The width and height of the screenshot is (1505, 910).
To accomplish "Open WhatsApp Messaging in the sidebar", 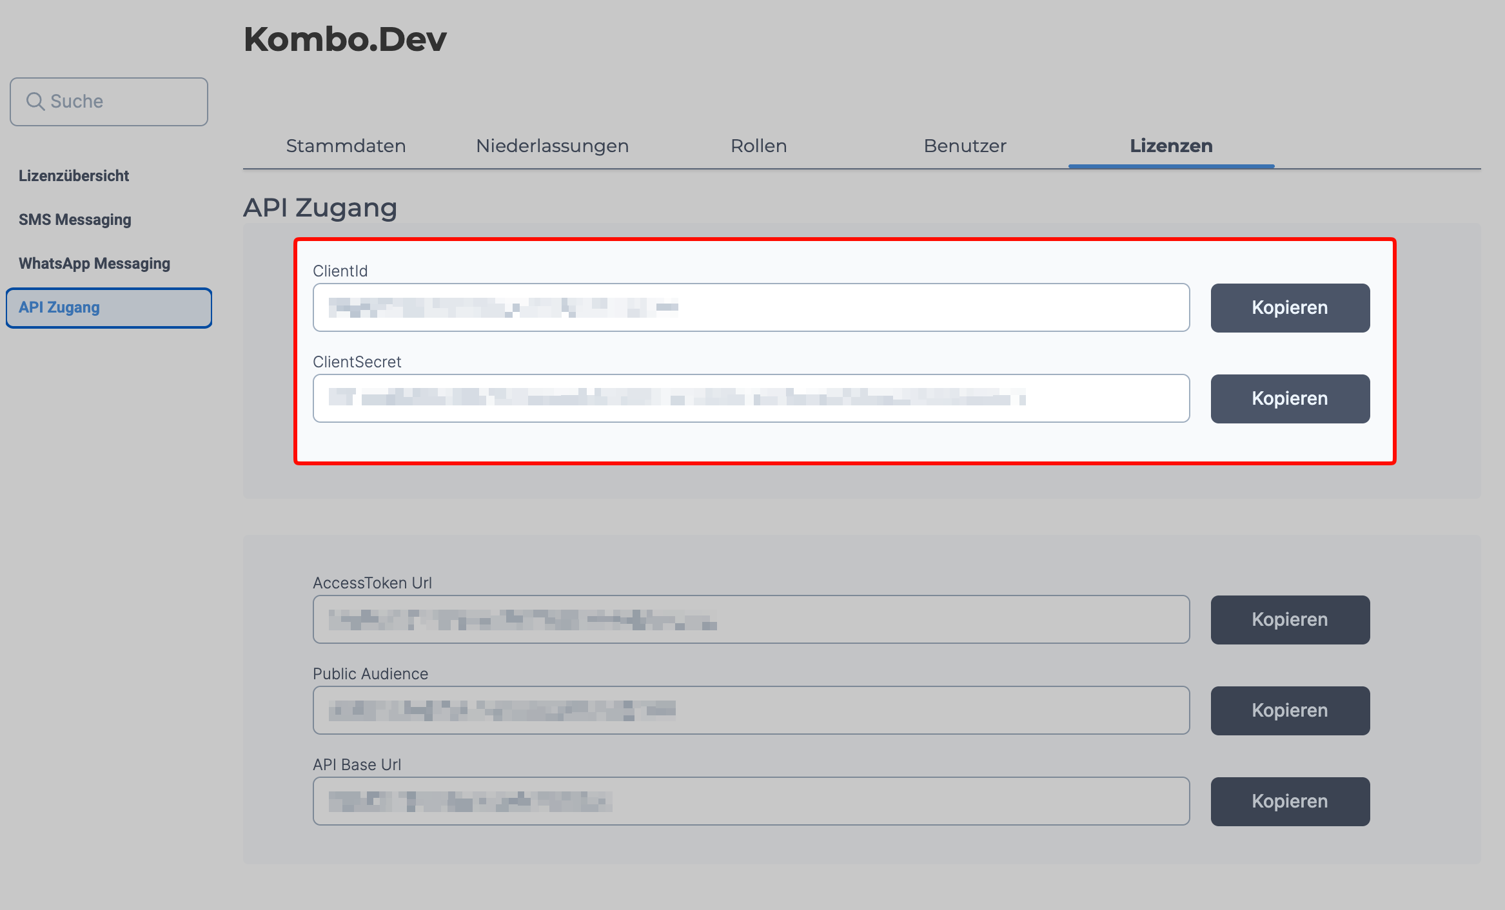I will point(94,263).
